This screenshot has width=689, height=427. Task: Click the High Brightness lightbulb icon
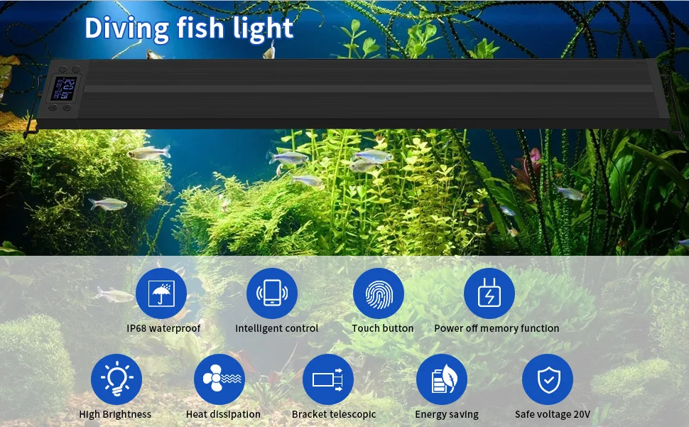point(116,379)
